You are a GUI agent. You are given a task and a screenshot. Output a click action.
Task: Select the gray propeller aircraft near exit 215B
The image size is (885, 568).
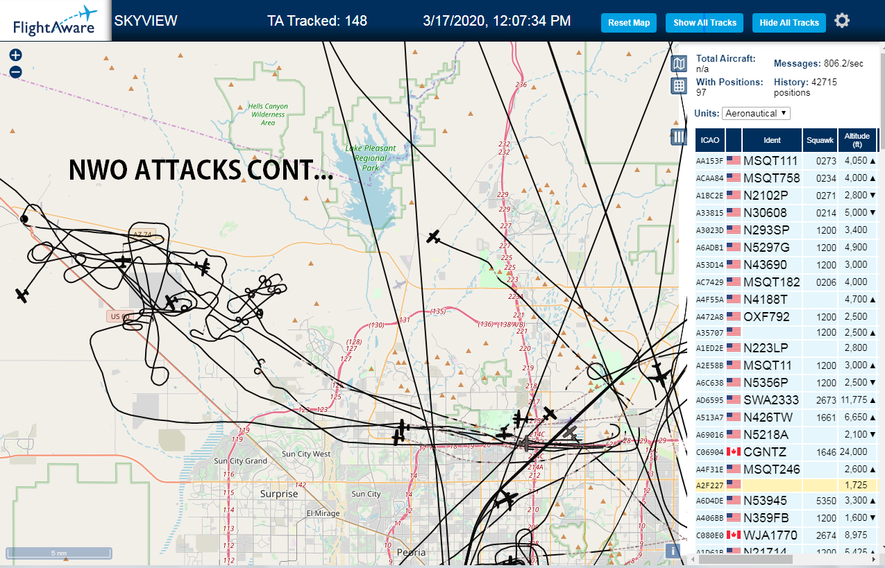[x=526, y=442]
